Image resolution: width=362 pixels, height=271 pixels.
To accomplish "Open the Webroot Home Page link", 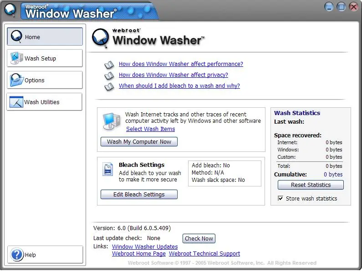I will click(x=139, y=253).
